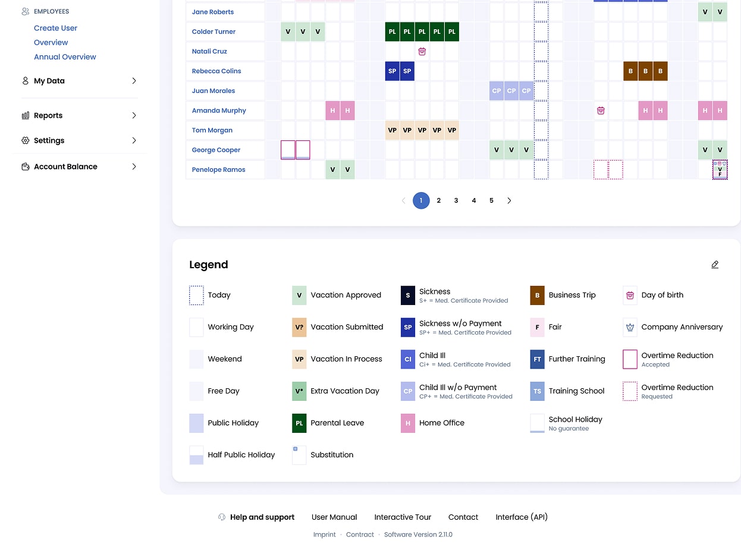Open the Annual Overview menu item
This screenshot has width=741, height=553.
tap(65, 57)
